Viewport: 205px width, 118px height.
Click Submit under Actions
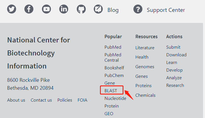coord(173,47)
